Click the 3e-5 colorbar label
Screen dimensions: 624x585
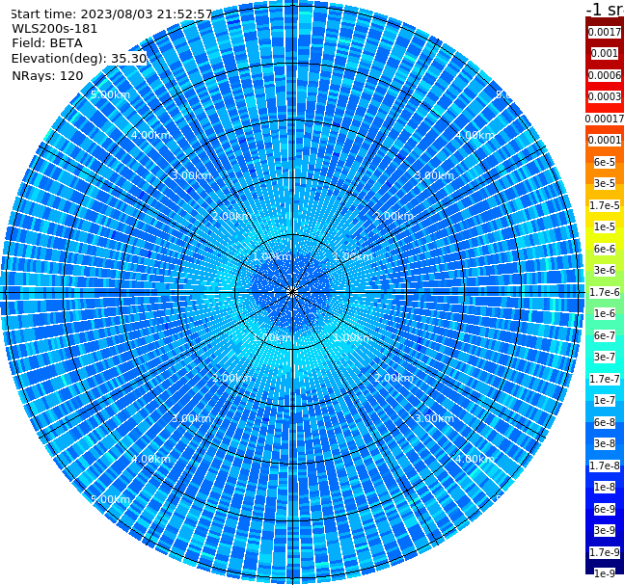coord(605,183)
